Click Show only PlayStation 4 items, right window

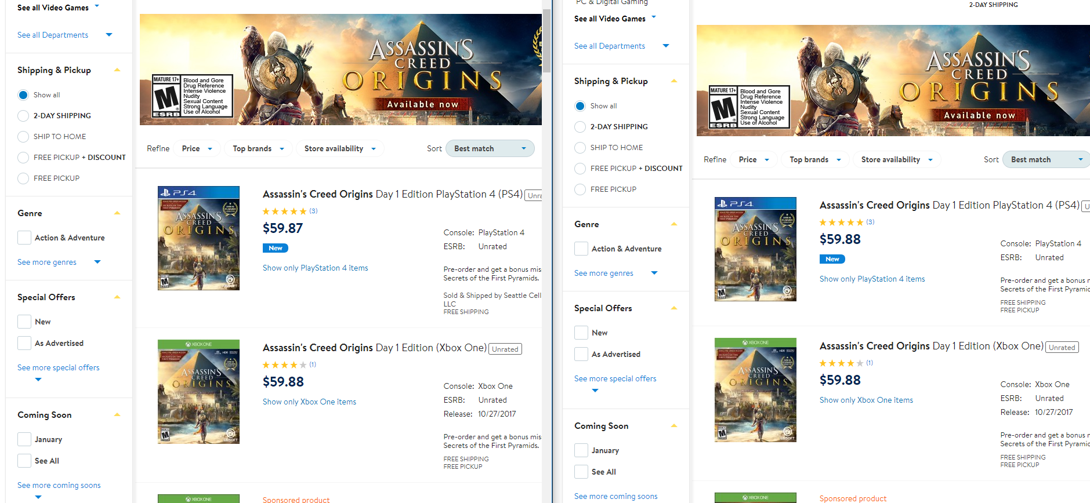click(872, 279)
